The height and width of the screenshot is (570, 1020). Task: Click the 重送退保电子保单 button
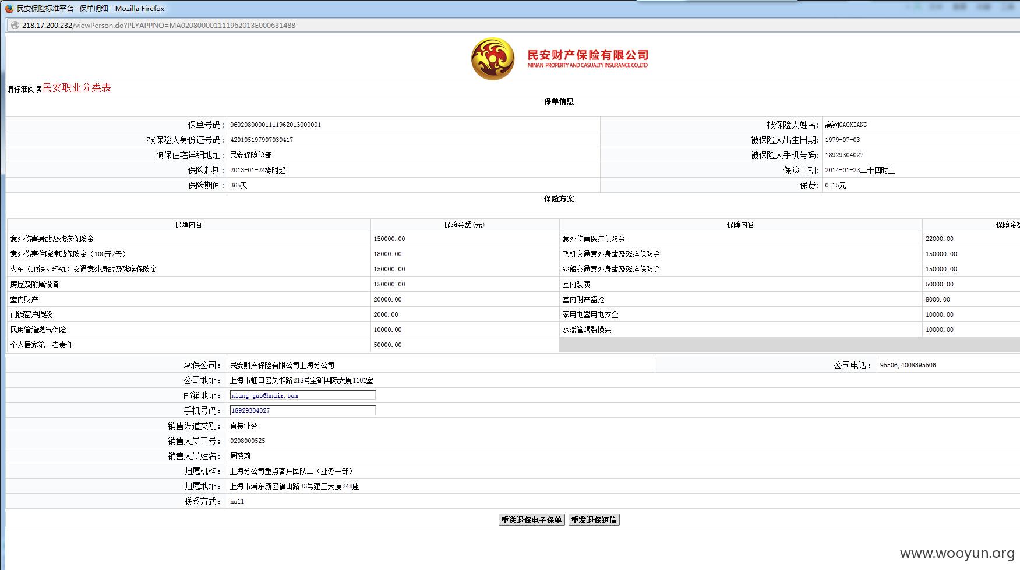coord(531,520)
